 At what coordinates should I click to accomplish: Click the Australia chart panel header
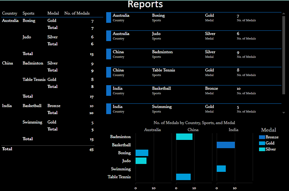[x=152, y=130]
